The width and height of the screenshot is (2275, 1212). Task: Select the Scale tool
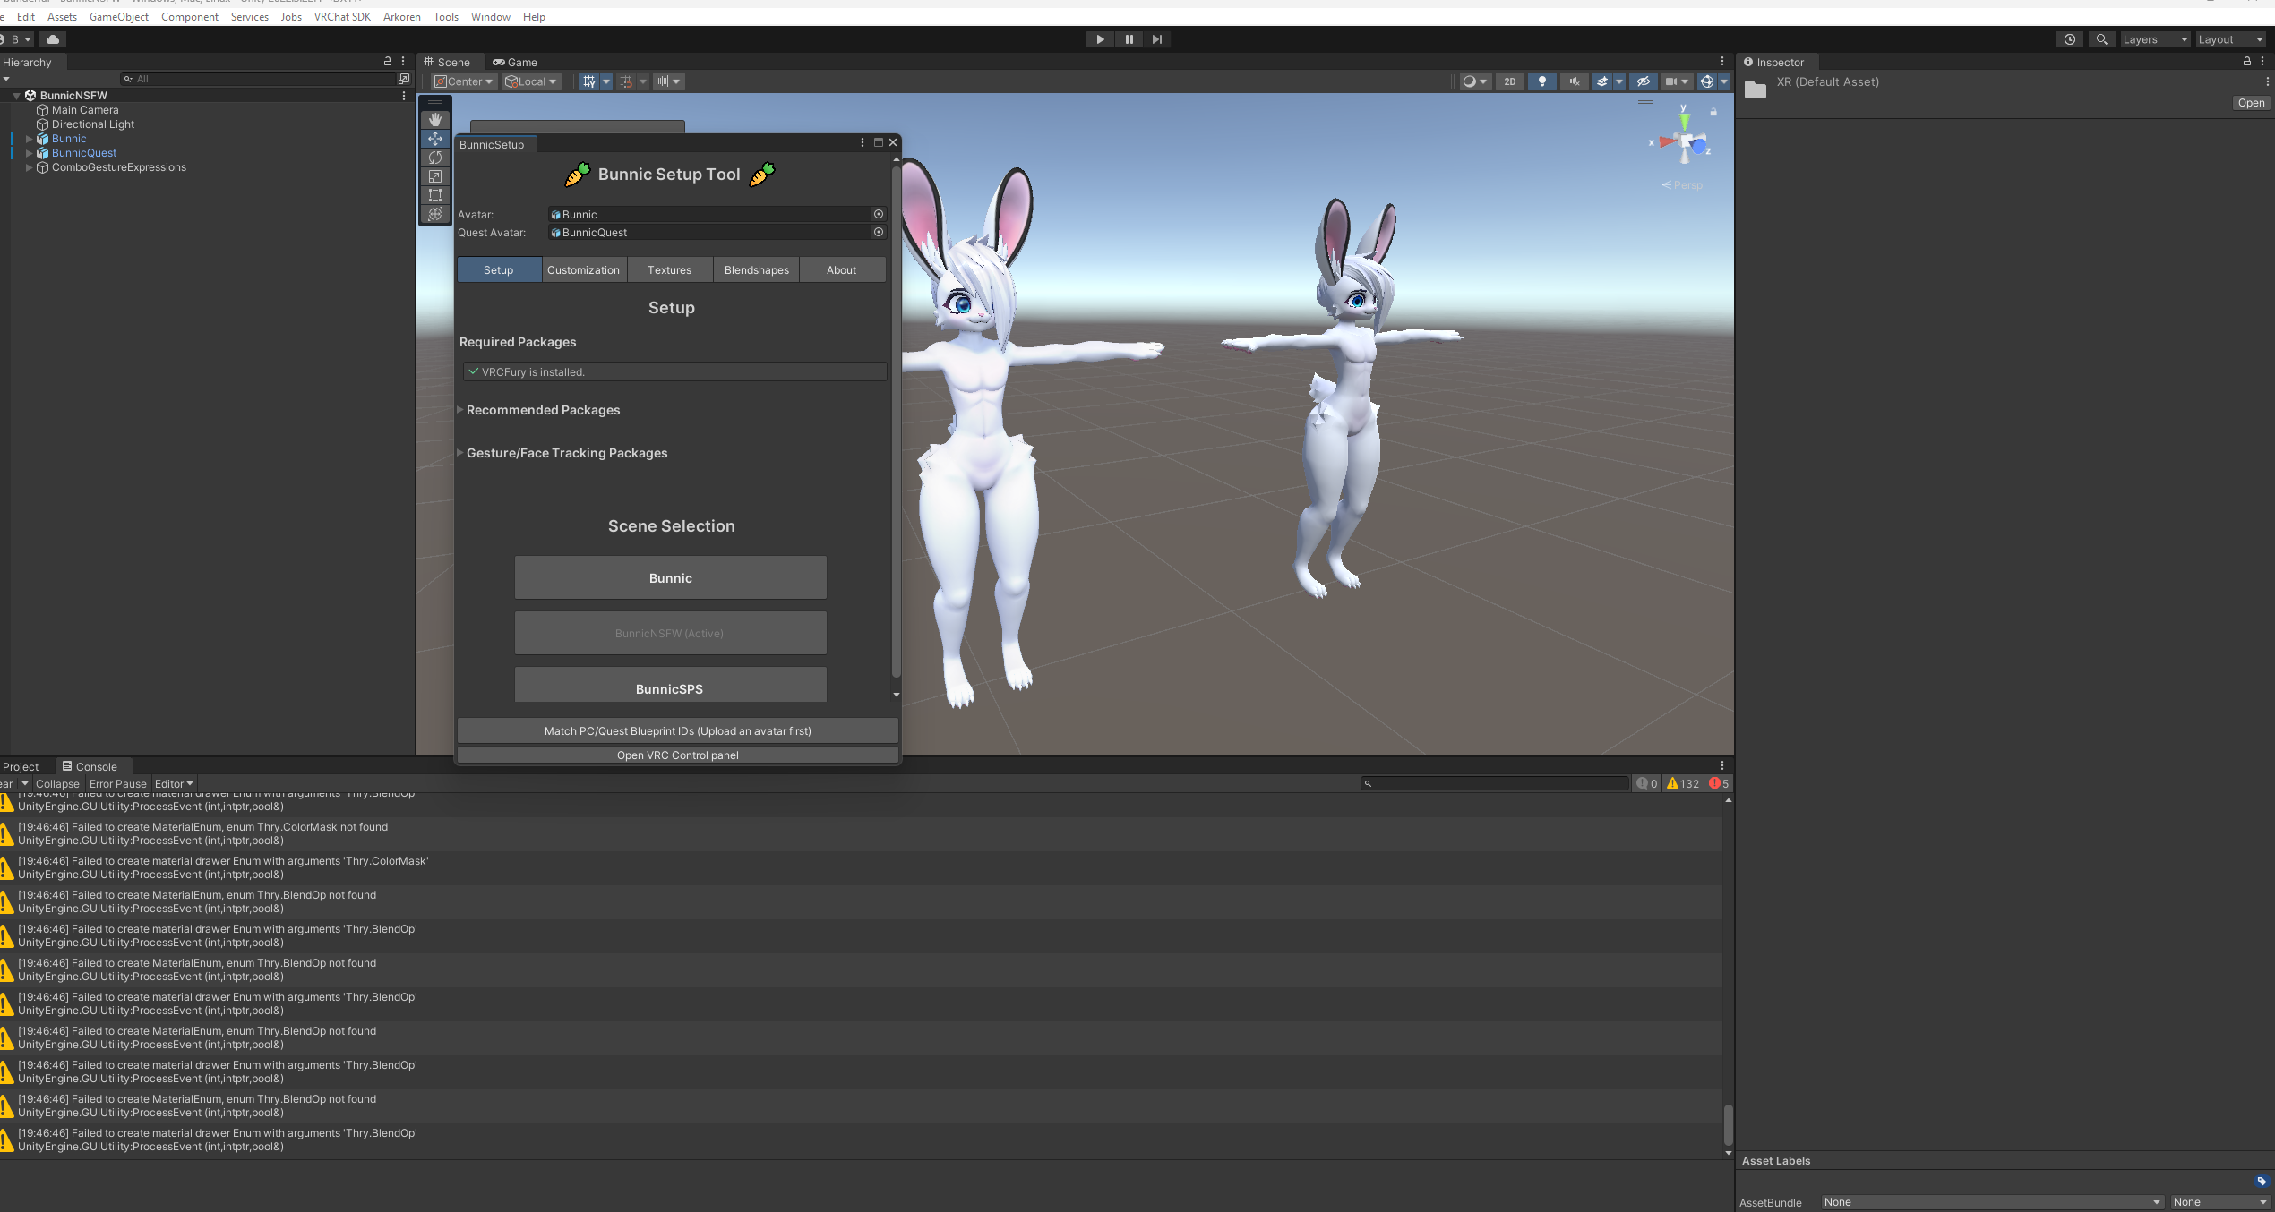(435, 176)
